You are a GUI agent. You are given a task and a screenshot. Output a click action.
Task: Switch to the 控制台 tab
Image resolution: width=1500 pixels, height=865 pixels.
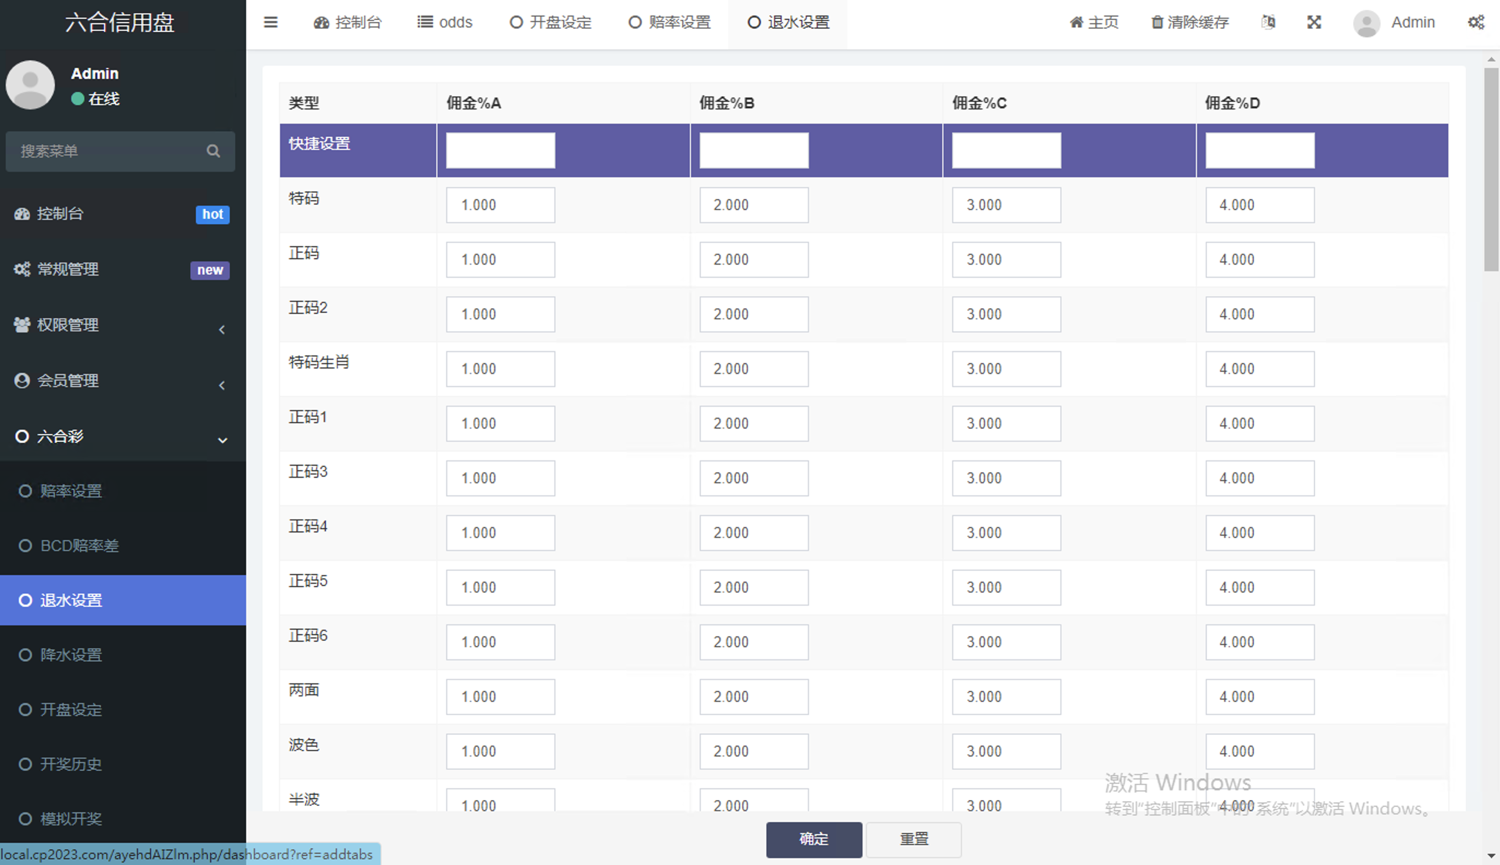pos(347,22)
